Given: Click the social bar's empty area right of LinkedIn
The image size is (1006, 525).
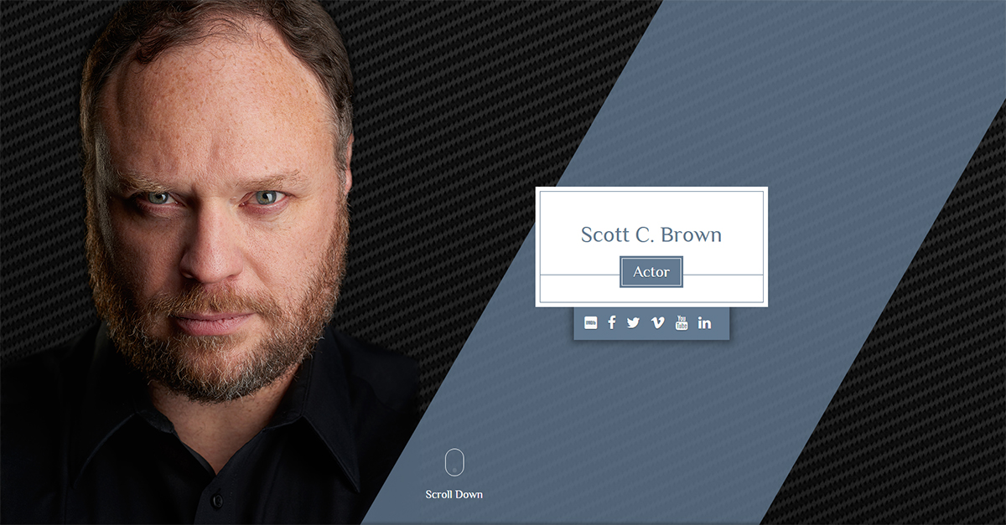Looking at the screenshot, I should click(x=721, y=323).
